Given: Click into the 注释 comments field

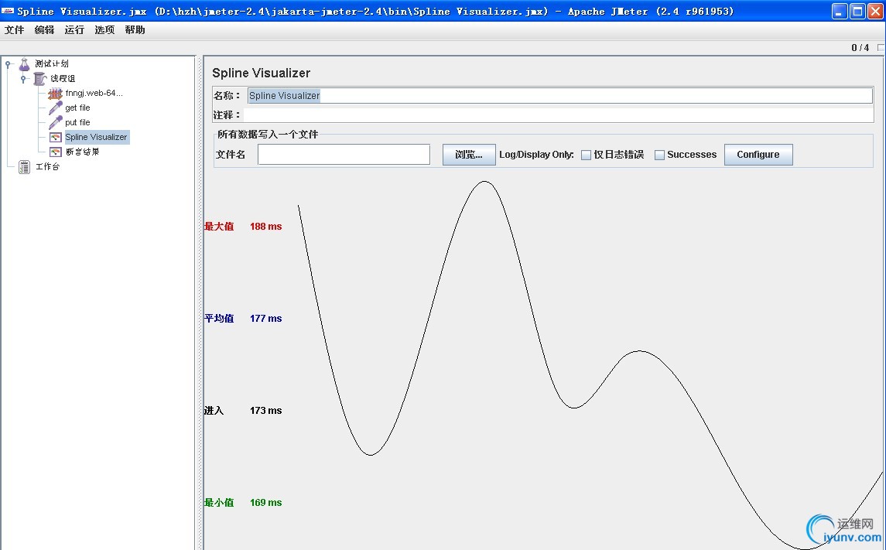Looking at the screenshot, I should tap(560, 115).
